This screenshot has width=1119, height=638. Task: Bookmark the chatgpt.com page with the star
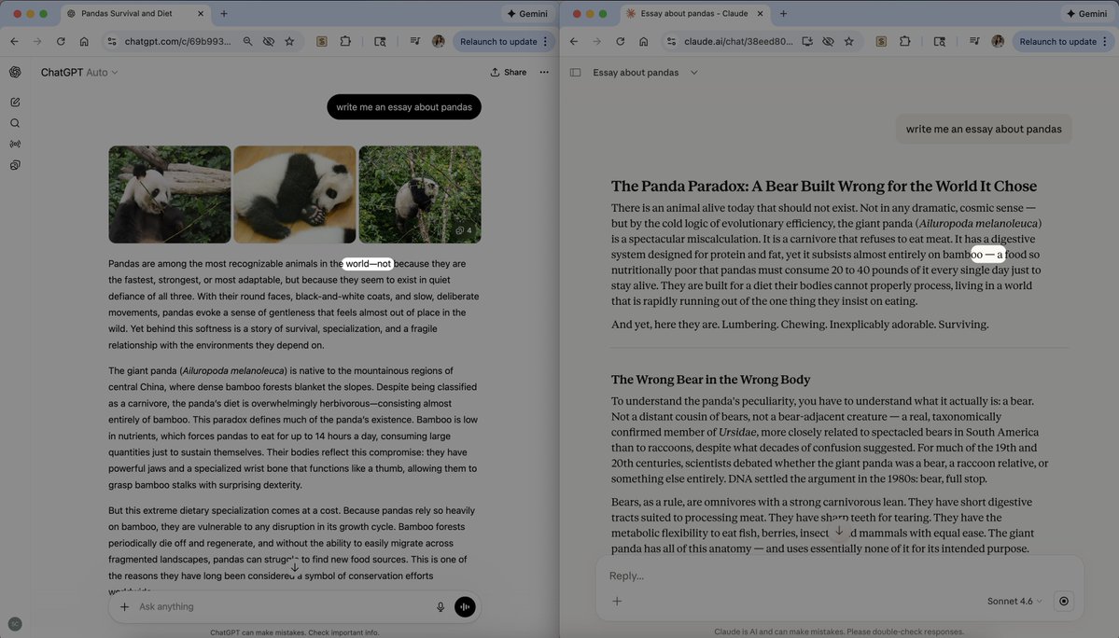click(x=289, y=41)
